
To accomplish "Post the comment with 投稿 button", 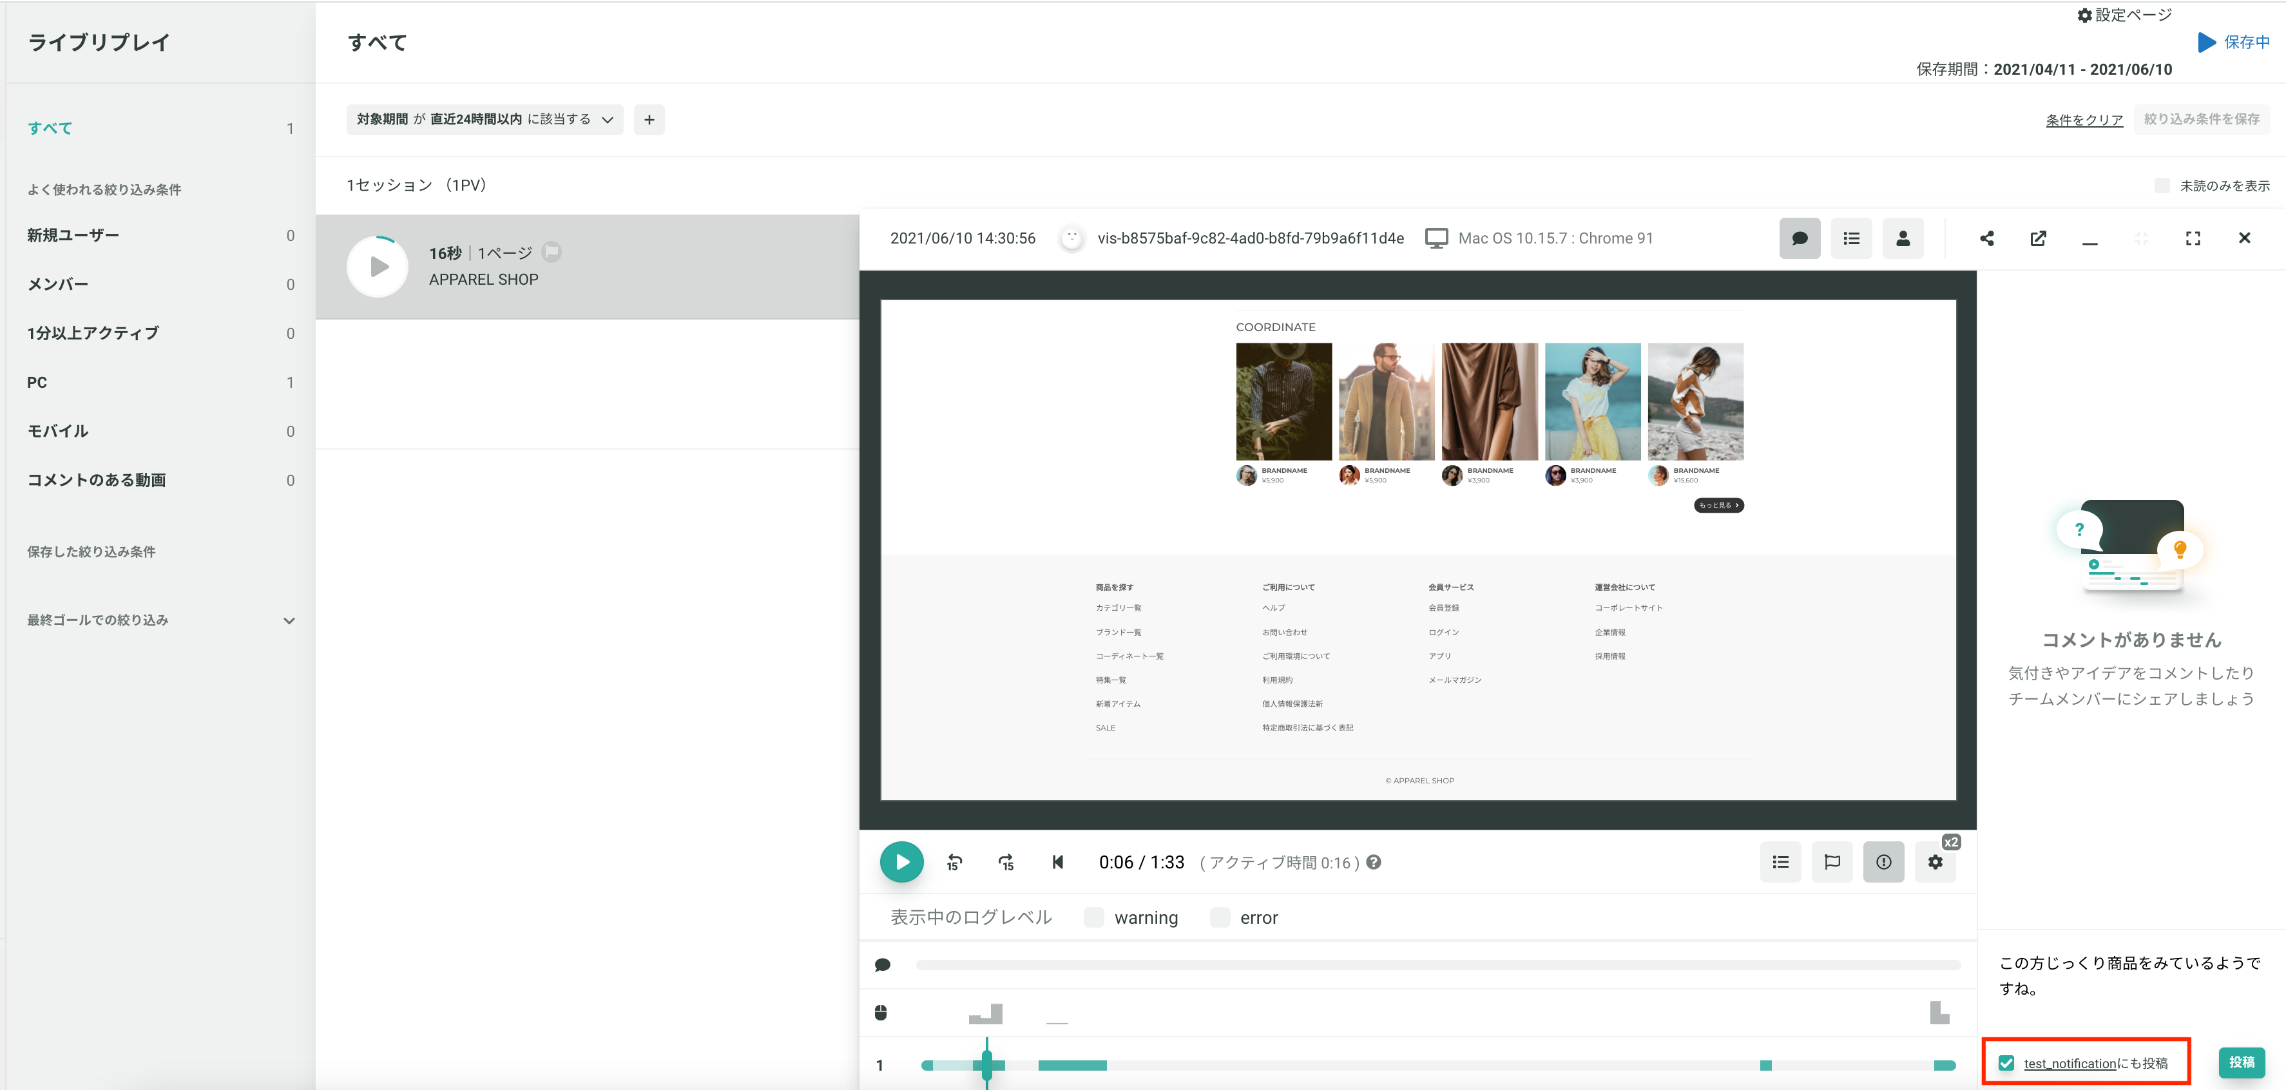I will point(2242,1062).
